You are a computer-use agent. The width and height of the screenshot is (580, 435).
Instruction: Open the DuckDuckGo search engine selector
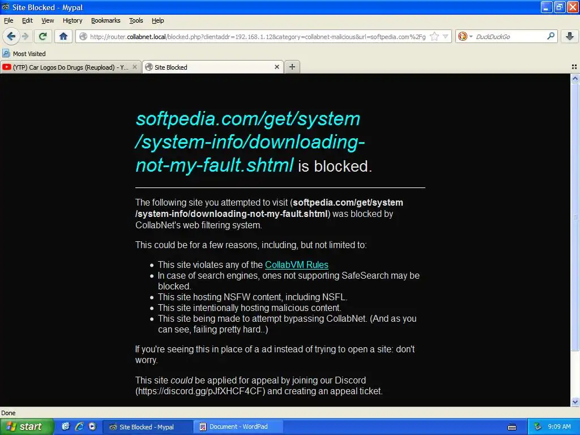(x=465, y=36)
